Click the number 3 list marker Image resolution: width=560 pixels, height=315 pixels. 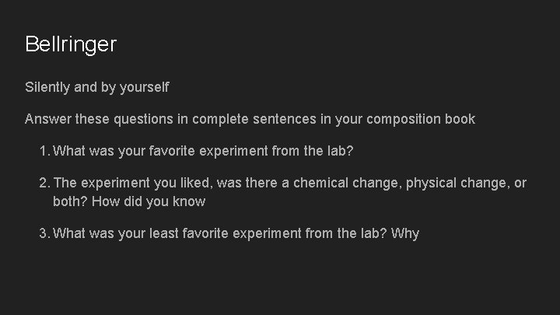[44, 233]
